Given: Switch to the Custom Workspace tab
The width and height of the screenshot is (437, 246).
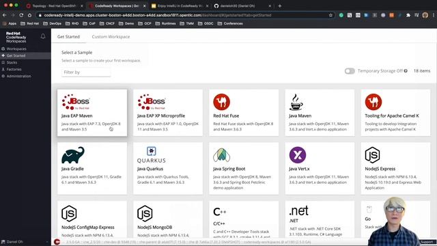Looking at the screenshot, I should pos(111,36).
